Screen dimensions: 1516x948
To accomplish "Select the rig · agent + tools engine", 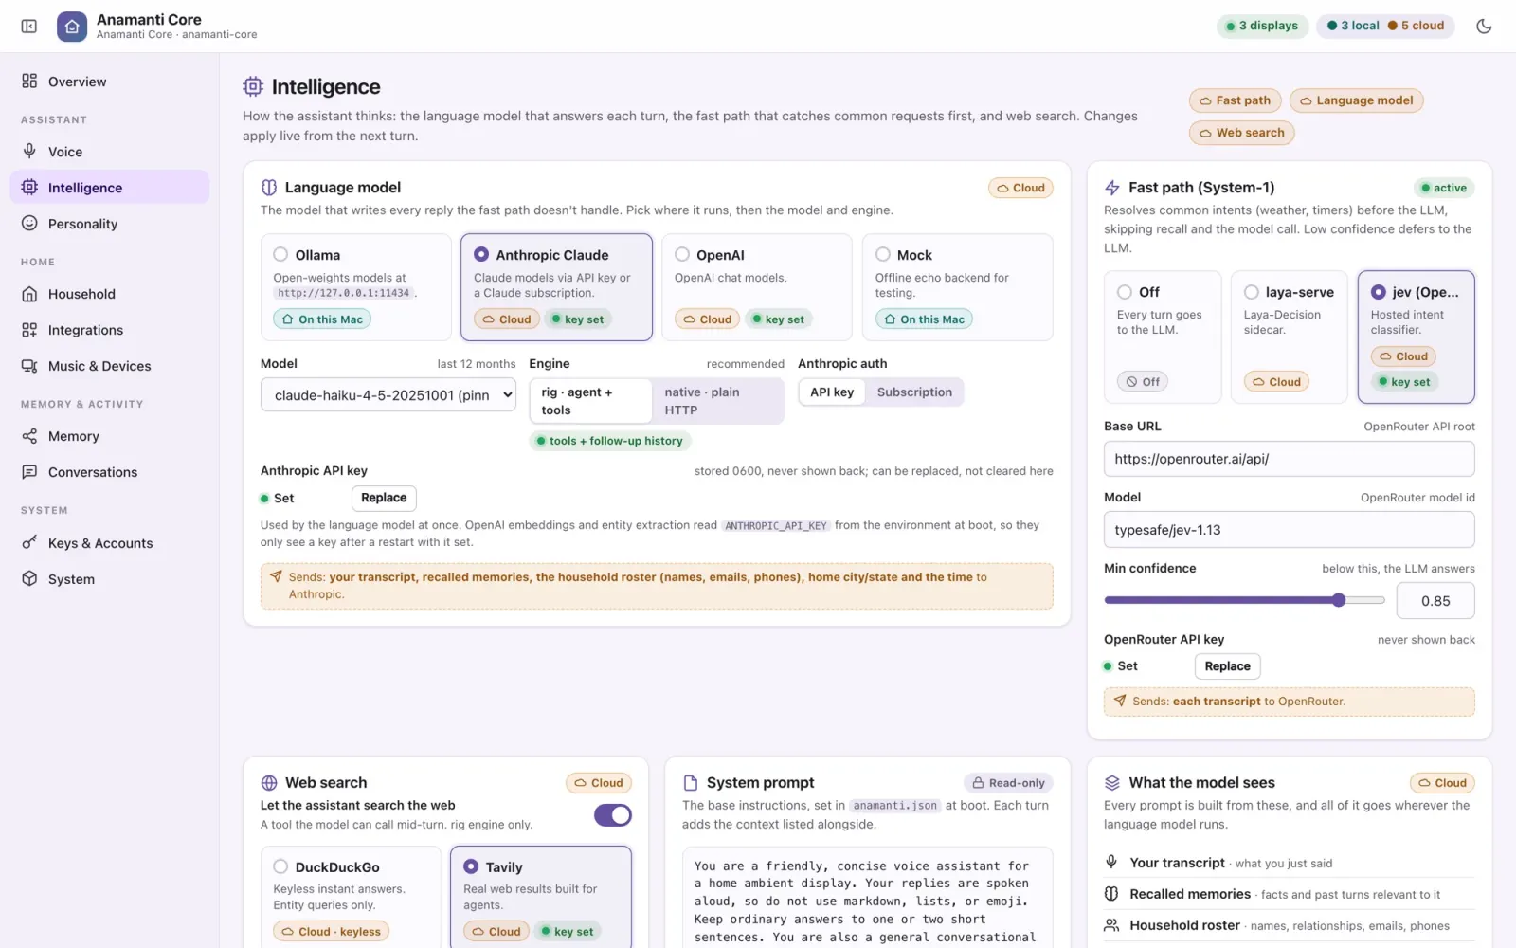I will [x=591, y=401].
